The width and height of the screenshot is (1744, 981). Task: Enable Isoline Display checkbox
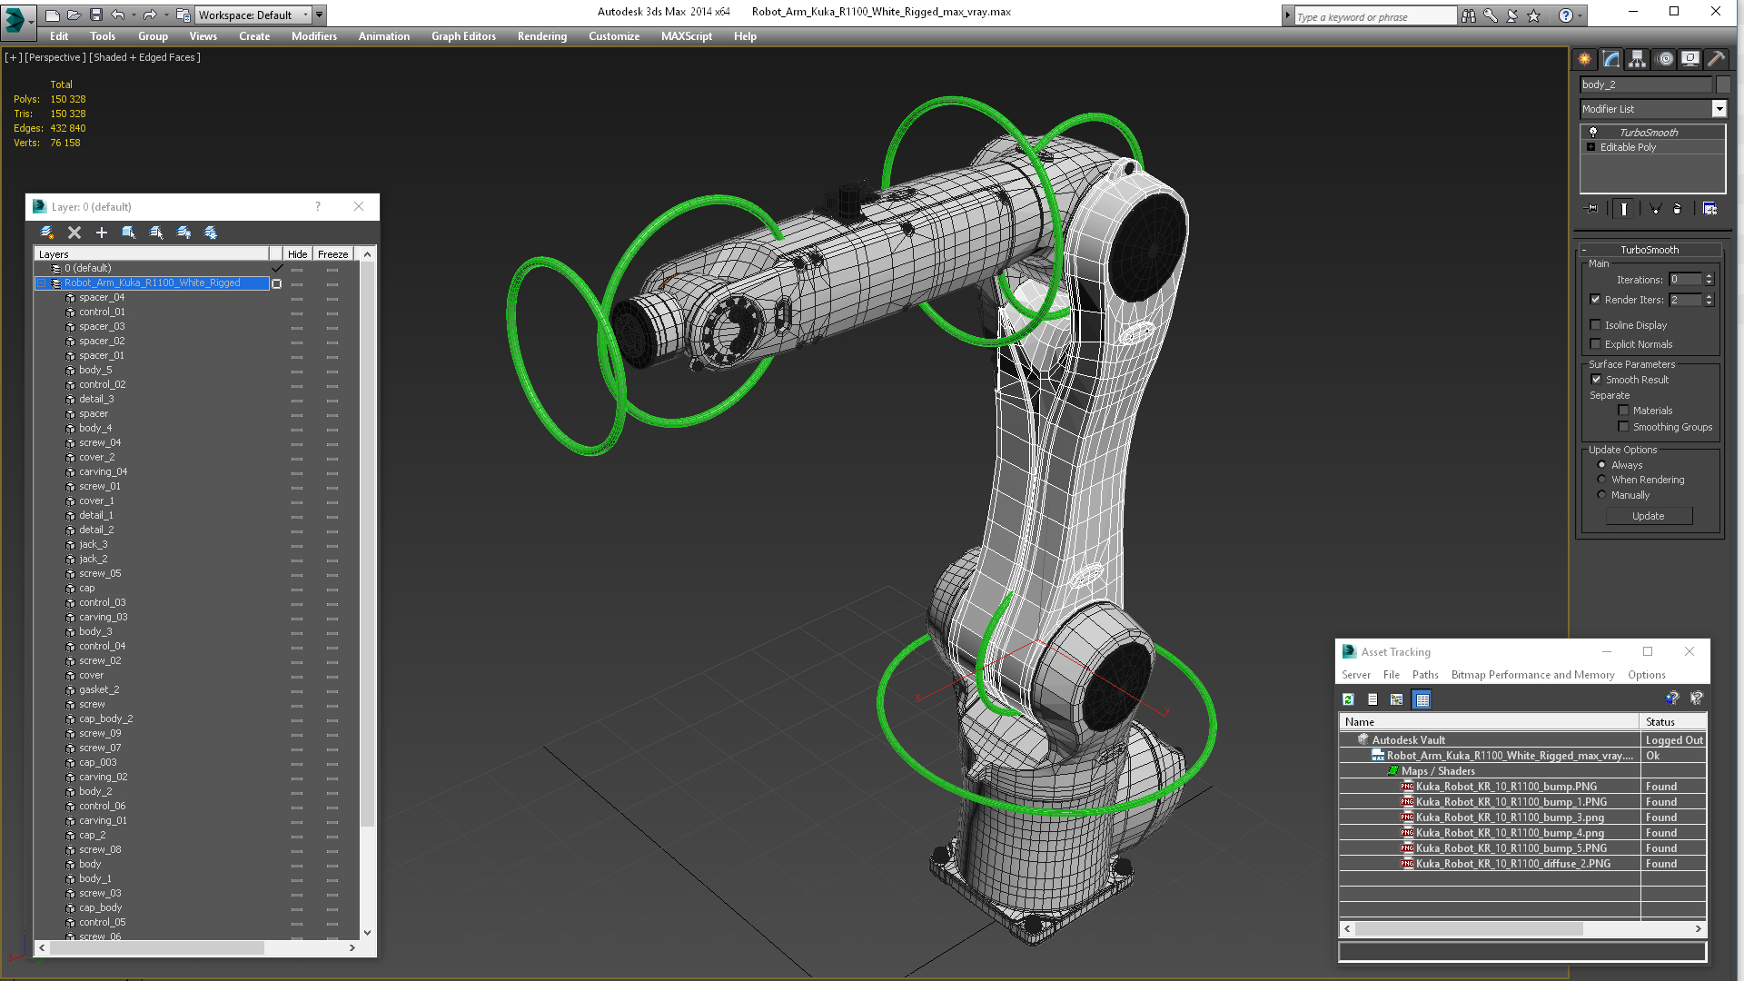point(1596,325)
